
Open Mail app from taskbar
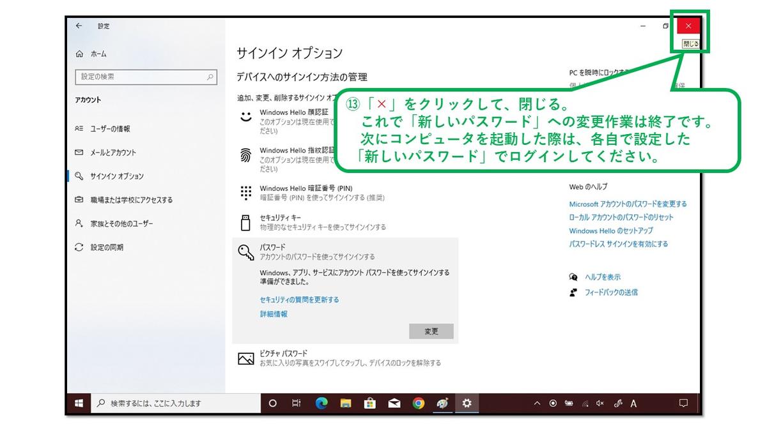[394, 403]
